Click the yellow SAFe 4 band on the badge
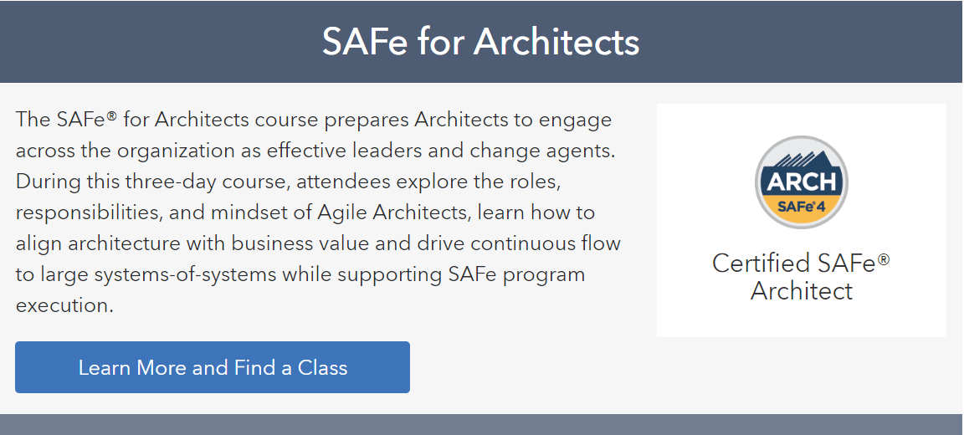The width and height of the screenshot is (964, 435). pos(801,209)
